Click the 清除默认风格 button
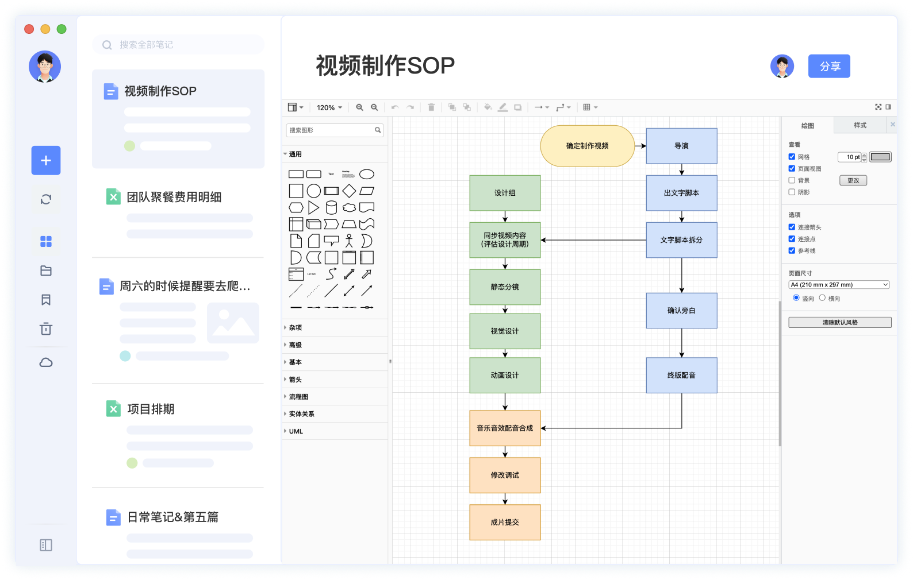Viewport: 913px width, 580px height. point(839,323)
